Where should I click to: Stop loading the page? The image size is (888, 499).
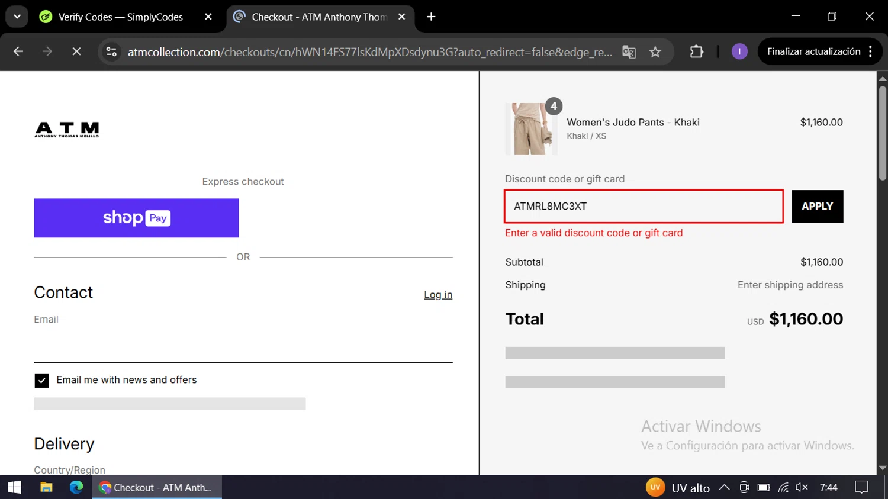(x=76, y=51)
